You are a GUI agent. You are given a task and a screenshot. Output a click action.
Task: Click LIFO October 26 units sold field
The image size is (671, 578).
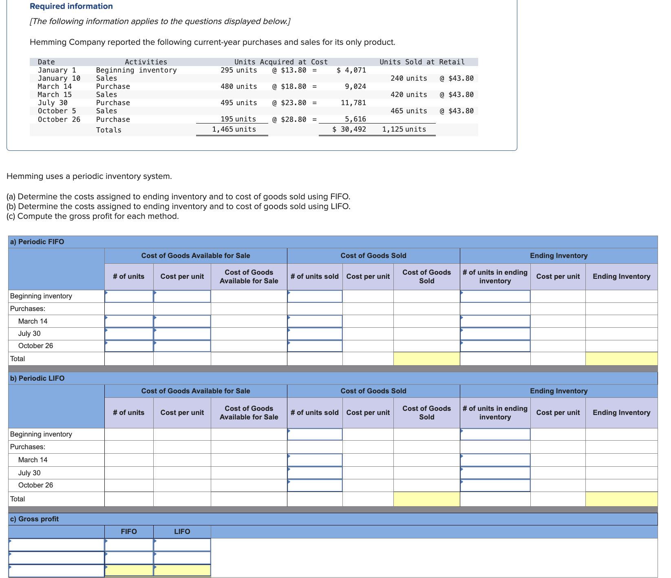point(315,485)
